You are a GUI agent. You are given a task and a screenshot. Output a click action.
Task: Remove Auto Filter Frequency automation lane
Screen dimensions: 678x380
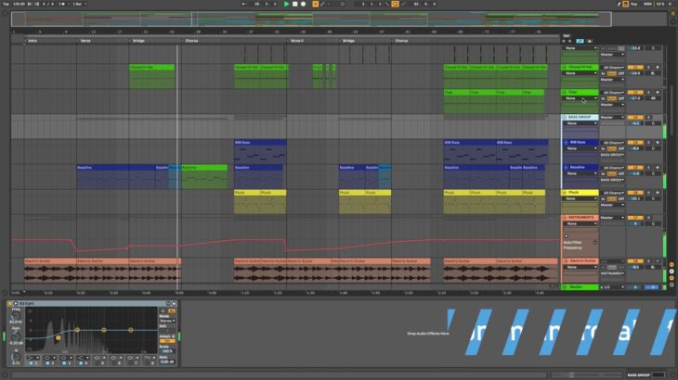click(x=595, y=243)
